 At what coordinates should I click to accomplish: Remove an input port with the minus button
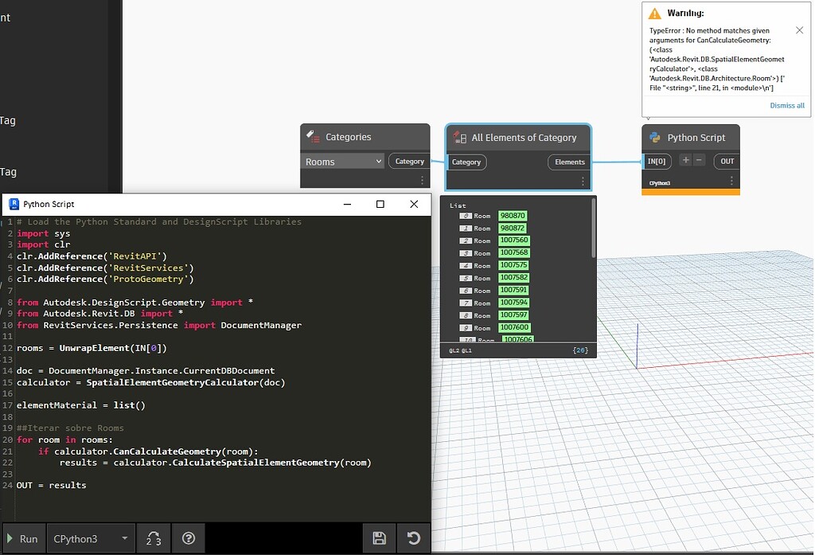pos(700,160)
